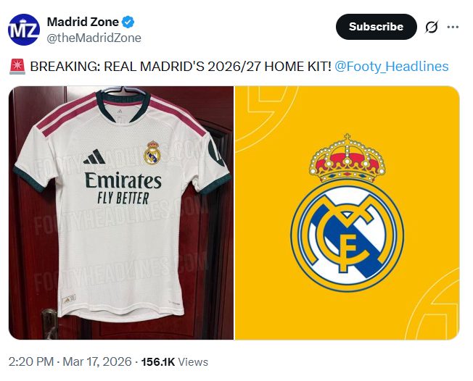Click the Madrid Zone display name
This screenshot has height=381, width=473.
tap(83, 22)
